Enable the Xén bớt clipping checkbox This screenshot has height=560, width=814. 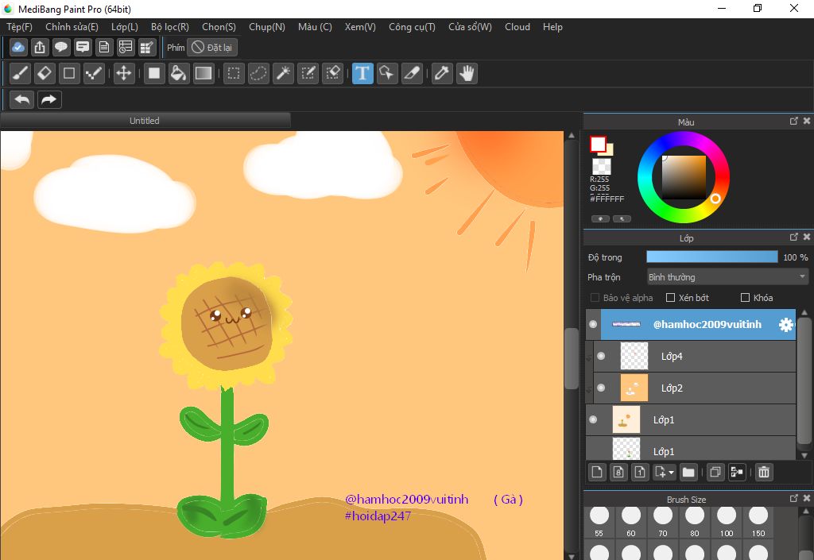[671, 298]
